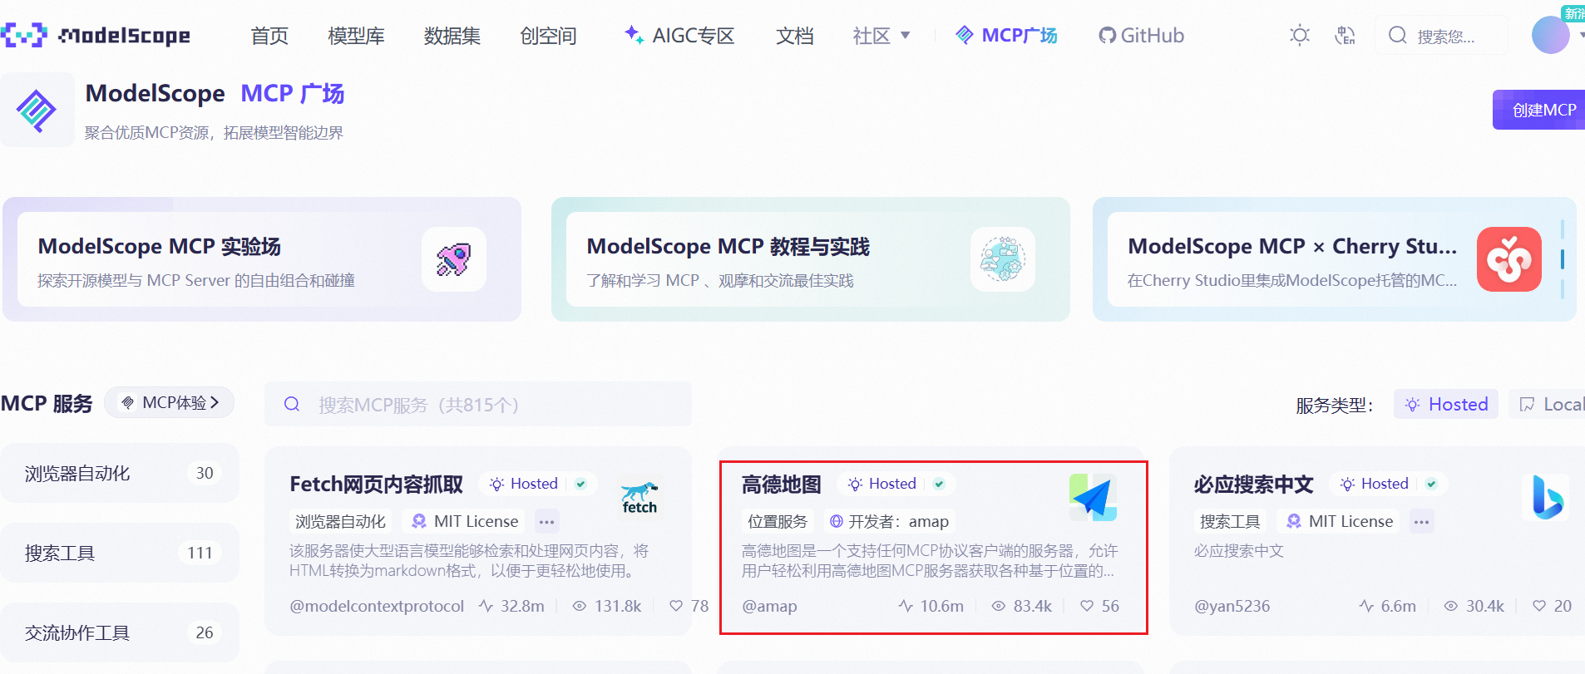Open ModelScope MCP 实验场 card
The height and width of the screenshot is (674, 1585).
(x=262, y=259)
